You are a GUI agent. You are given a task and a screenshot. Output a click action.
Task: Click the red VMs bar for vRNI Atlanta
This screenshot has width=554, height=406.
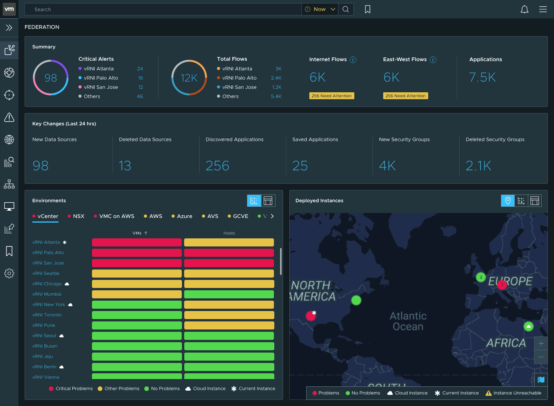[137, 242]
